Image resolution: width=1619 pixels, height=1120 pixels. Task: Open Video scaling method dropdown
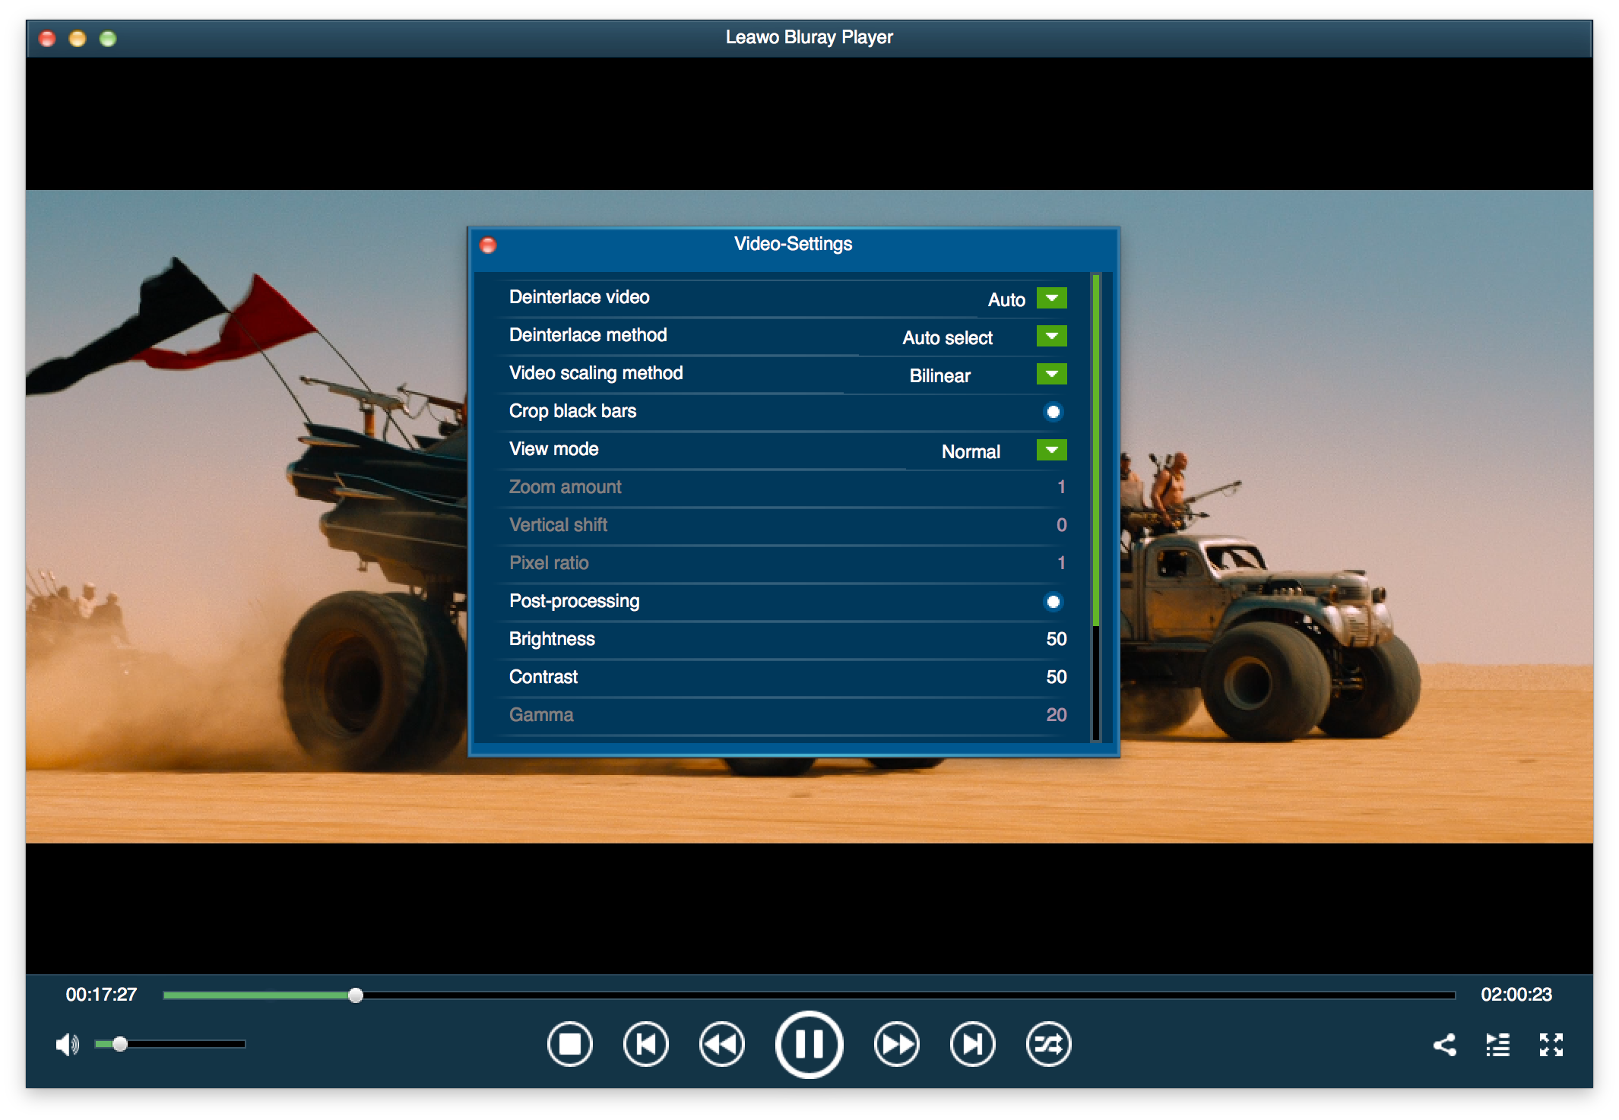[x=1051, y=374]
